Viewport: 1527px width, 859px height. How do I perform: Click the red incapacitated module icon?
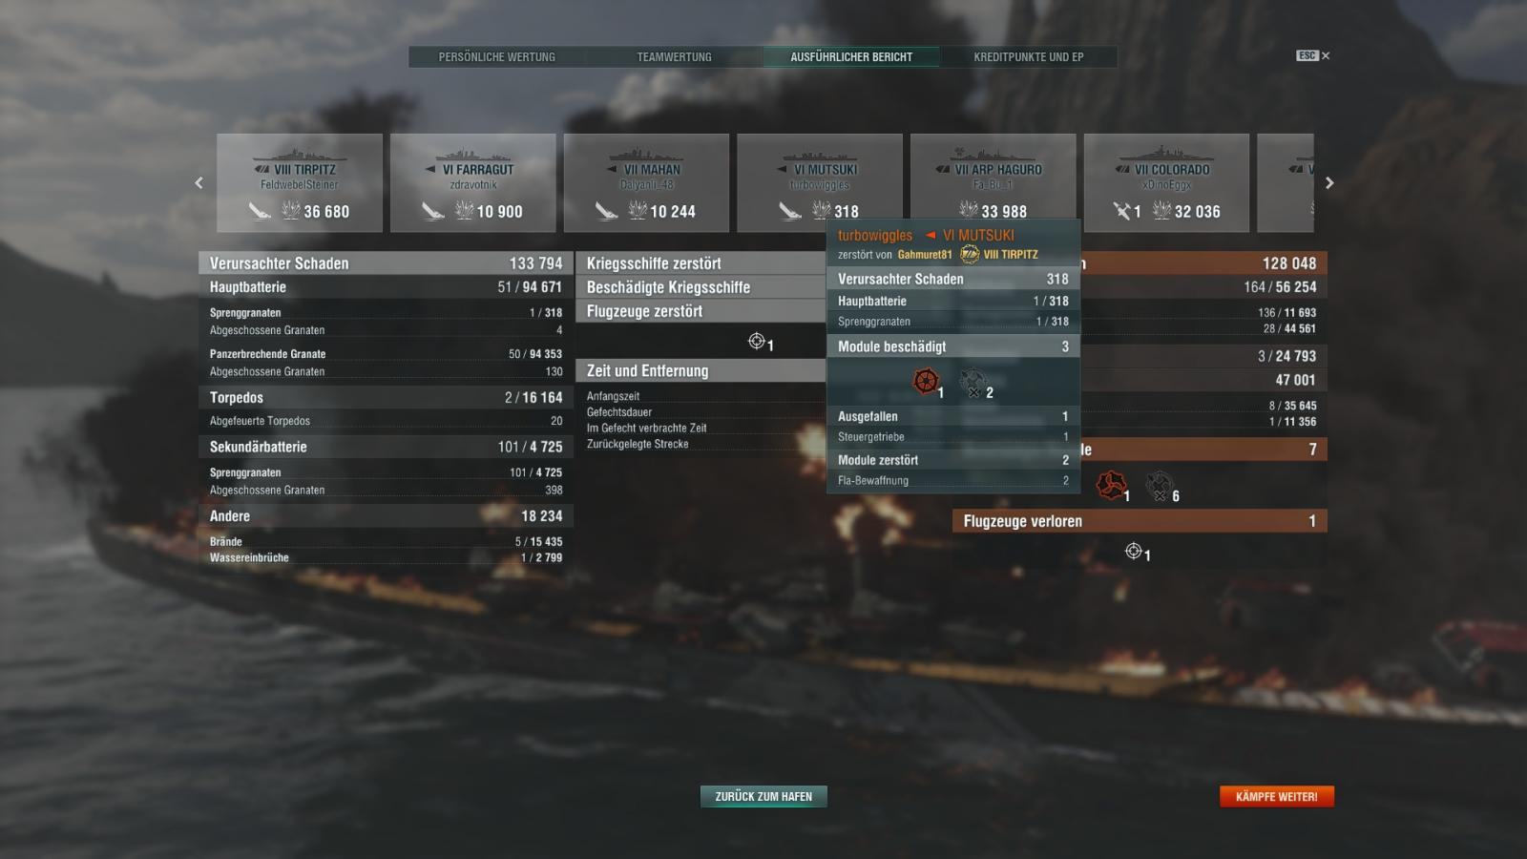(x=1111, y=485)
